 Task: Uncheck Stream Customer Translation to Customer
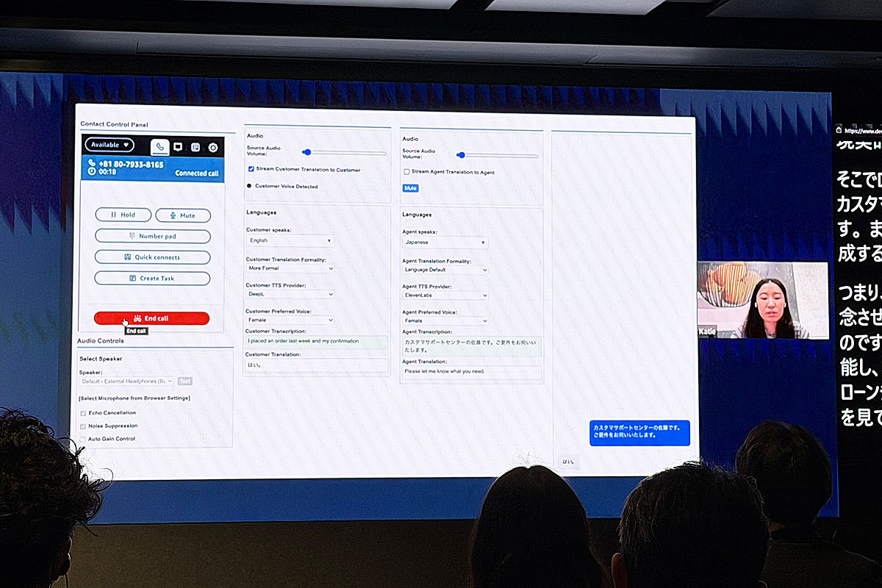(251, 170)
